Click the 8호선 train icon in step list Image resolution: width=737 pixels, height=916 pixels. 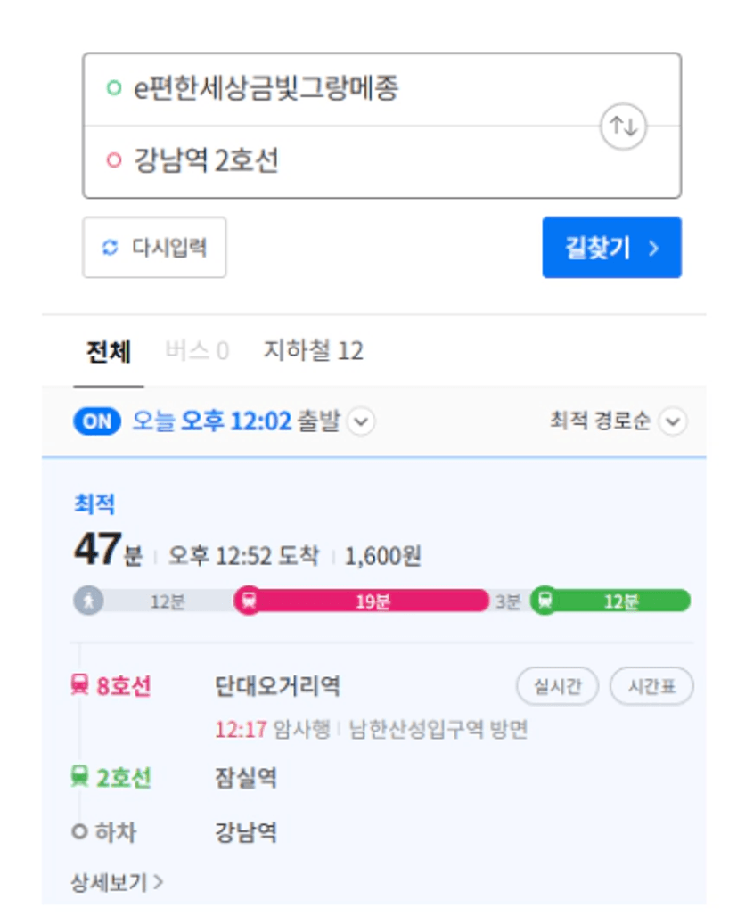point(80,686)
